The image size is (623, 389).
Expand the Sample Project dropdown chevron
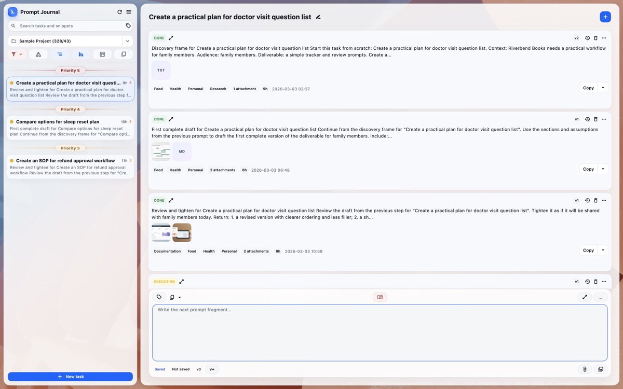128,41
